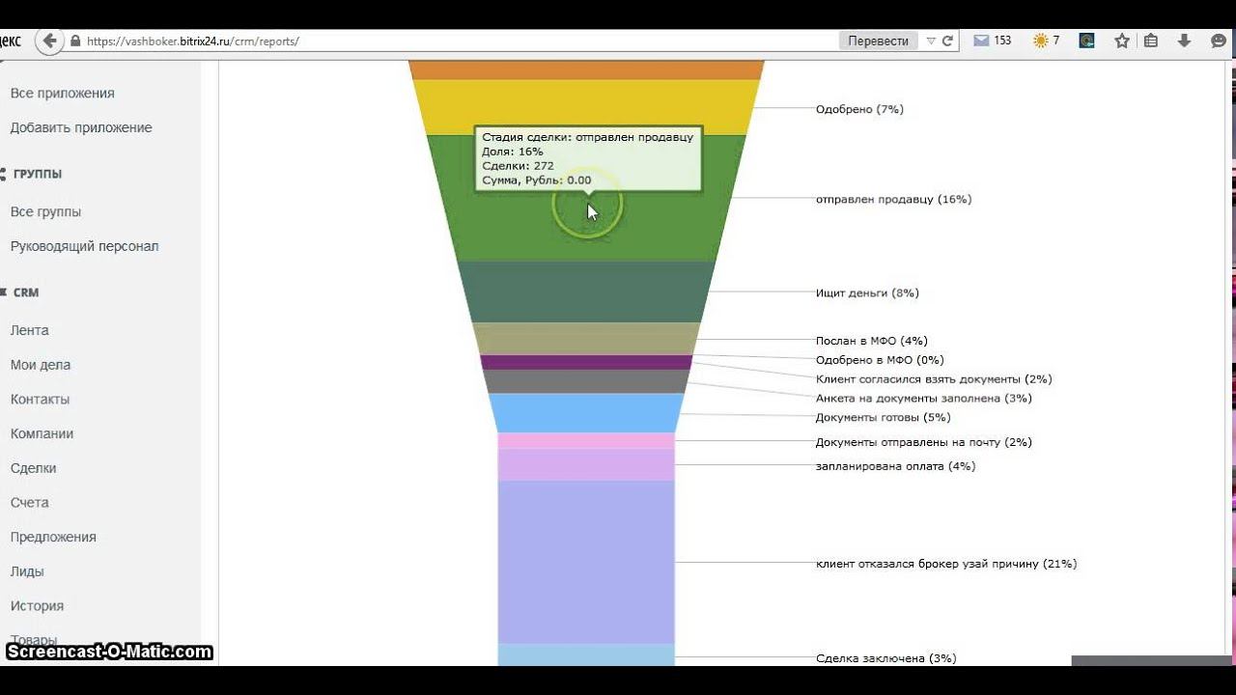Open История in the CRM menu
The width and height of the screenshot is (1236, 695).
(37, 606)
